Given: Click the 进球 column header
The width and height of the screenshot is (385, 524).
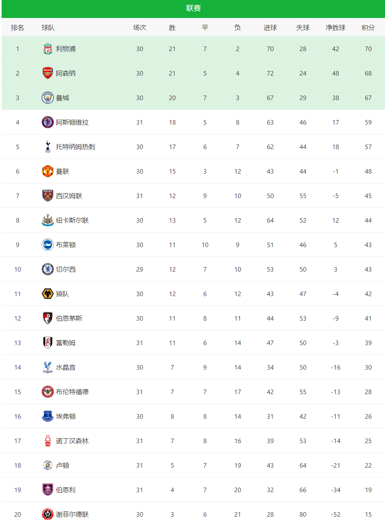Looking at the screenshot, I should [x=270, y=28].
